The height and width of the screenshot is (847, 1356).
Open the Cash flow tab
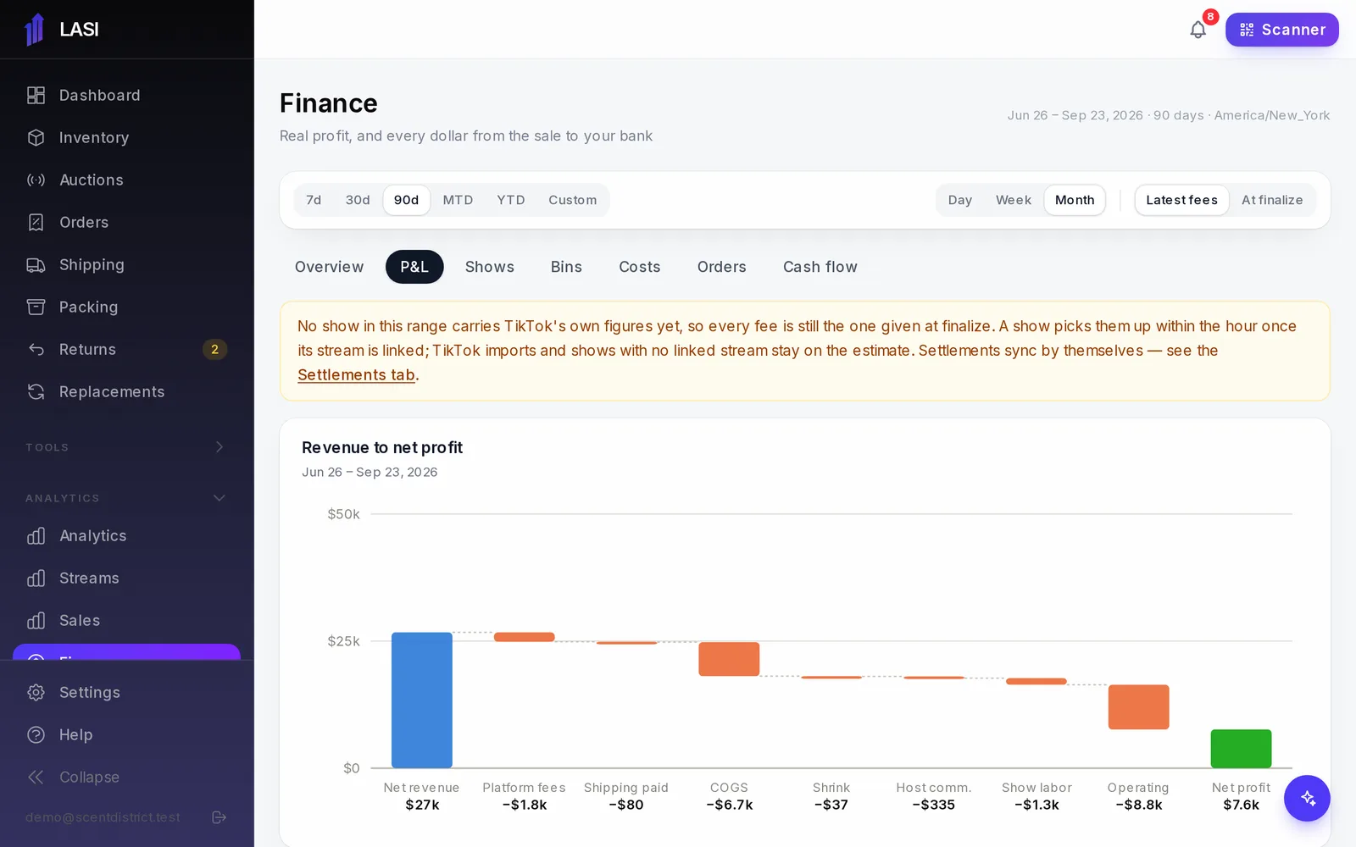pos(820,267)
